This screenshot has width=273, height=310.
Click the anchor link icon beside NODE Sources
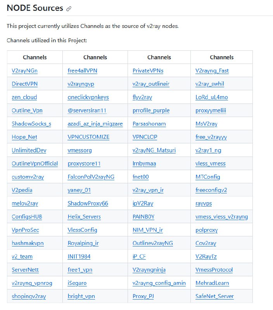(x=69, y=9)
